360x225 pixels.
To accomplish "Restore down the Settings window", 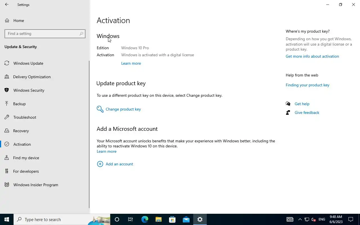I will pyautogui.click(x=341, y=4).
